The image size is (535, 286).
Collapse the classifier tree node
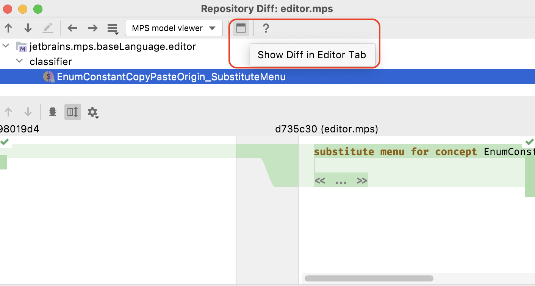[x=19, y=61]
